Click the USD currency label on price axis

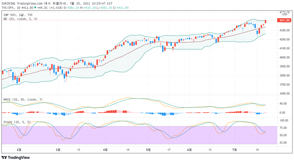coord(284,14)
